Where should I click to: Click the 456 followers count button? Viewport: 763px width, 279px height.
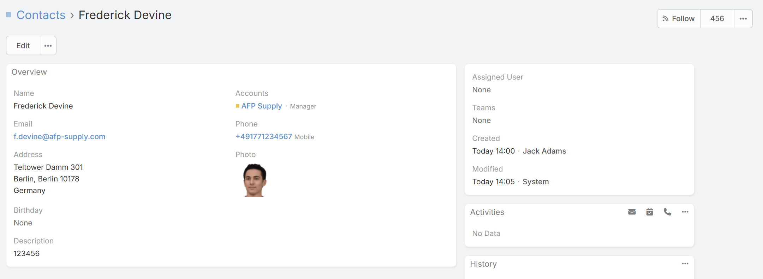point(717,19)
